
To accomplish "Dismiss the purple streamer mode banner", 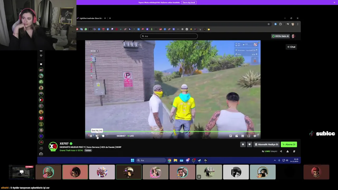I will point(334,2).
